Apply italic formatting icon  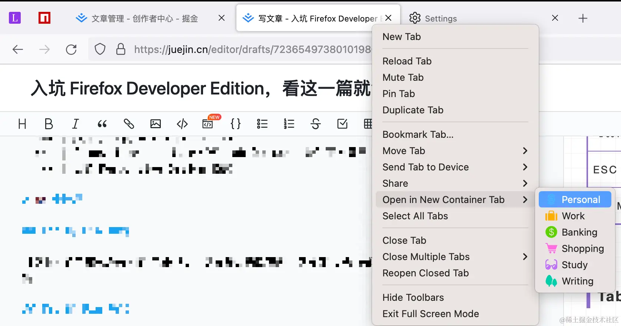click(76, 124)
